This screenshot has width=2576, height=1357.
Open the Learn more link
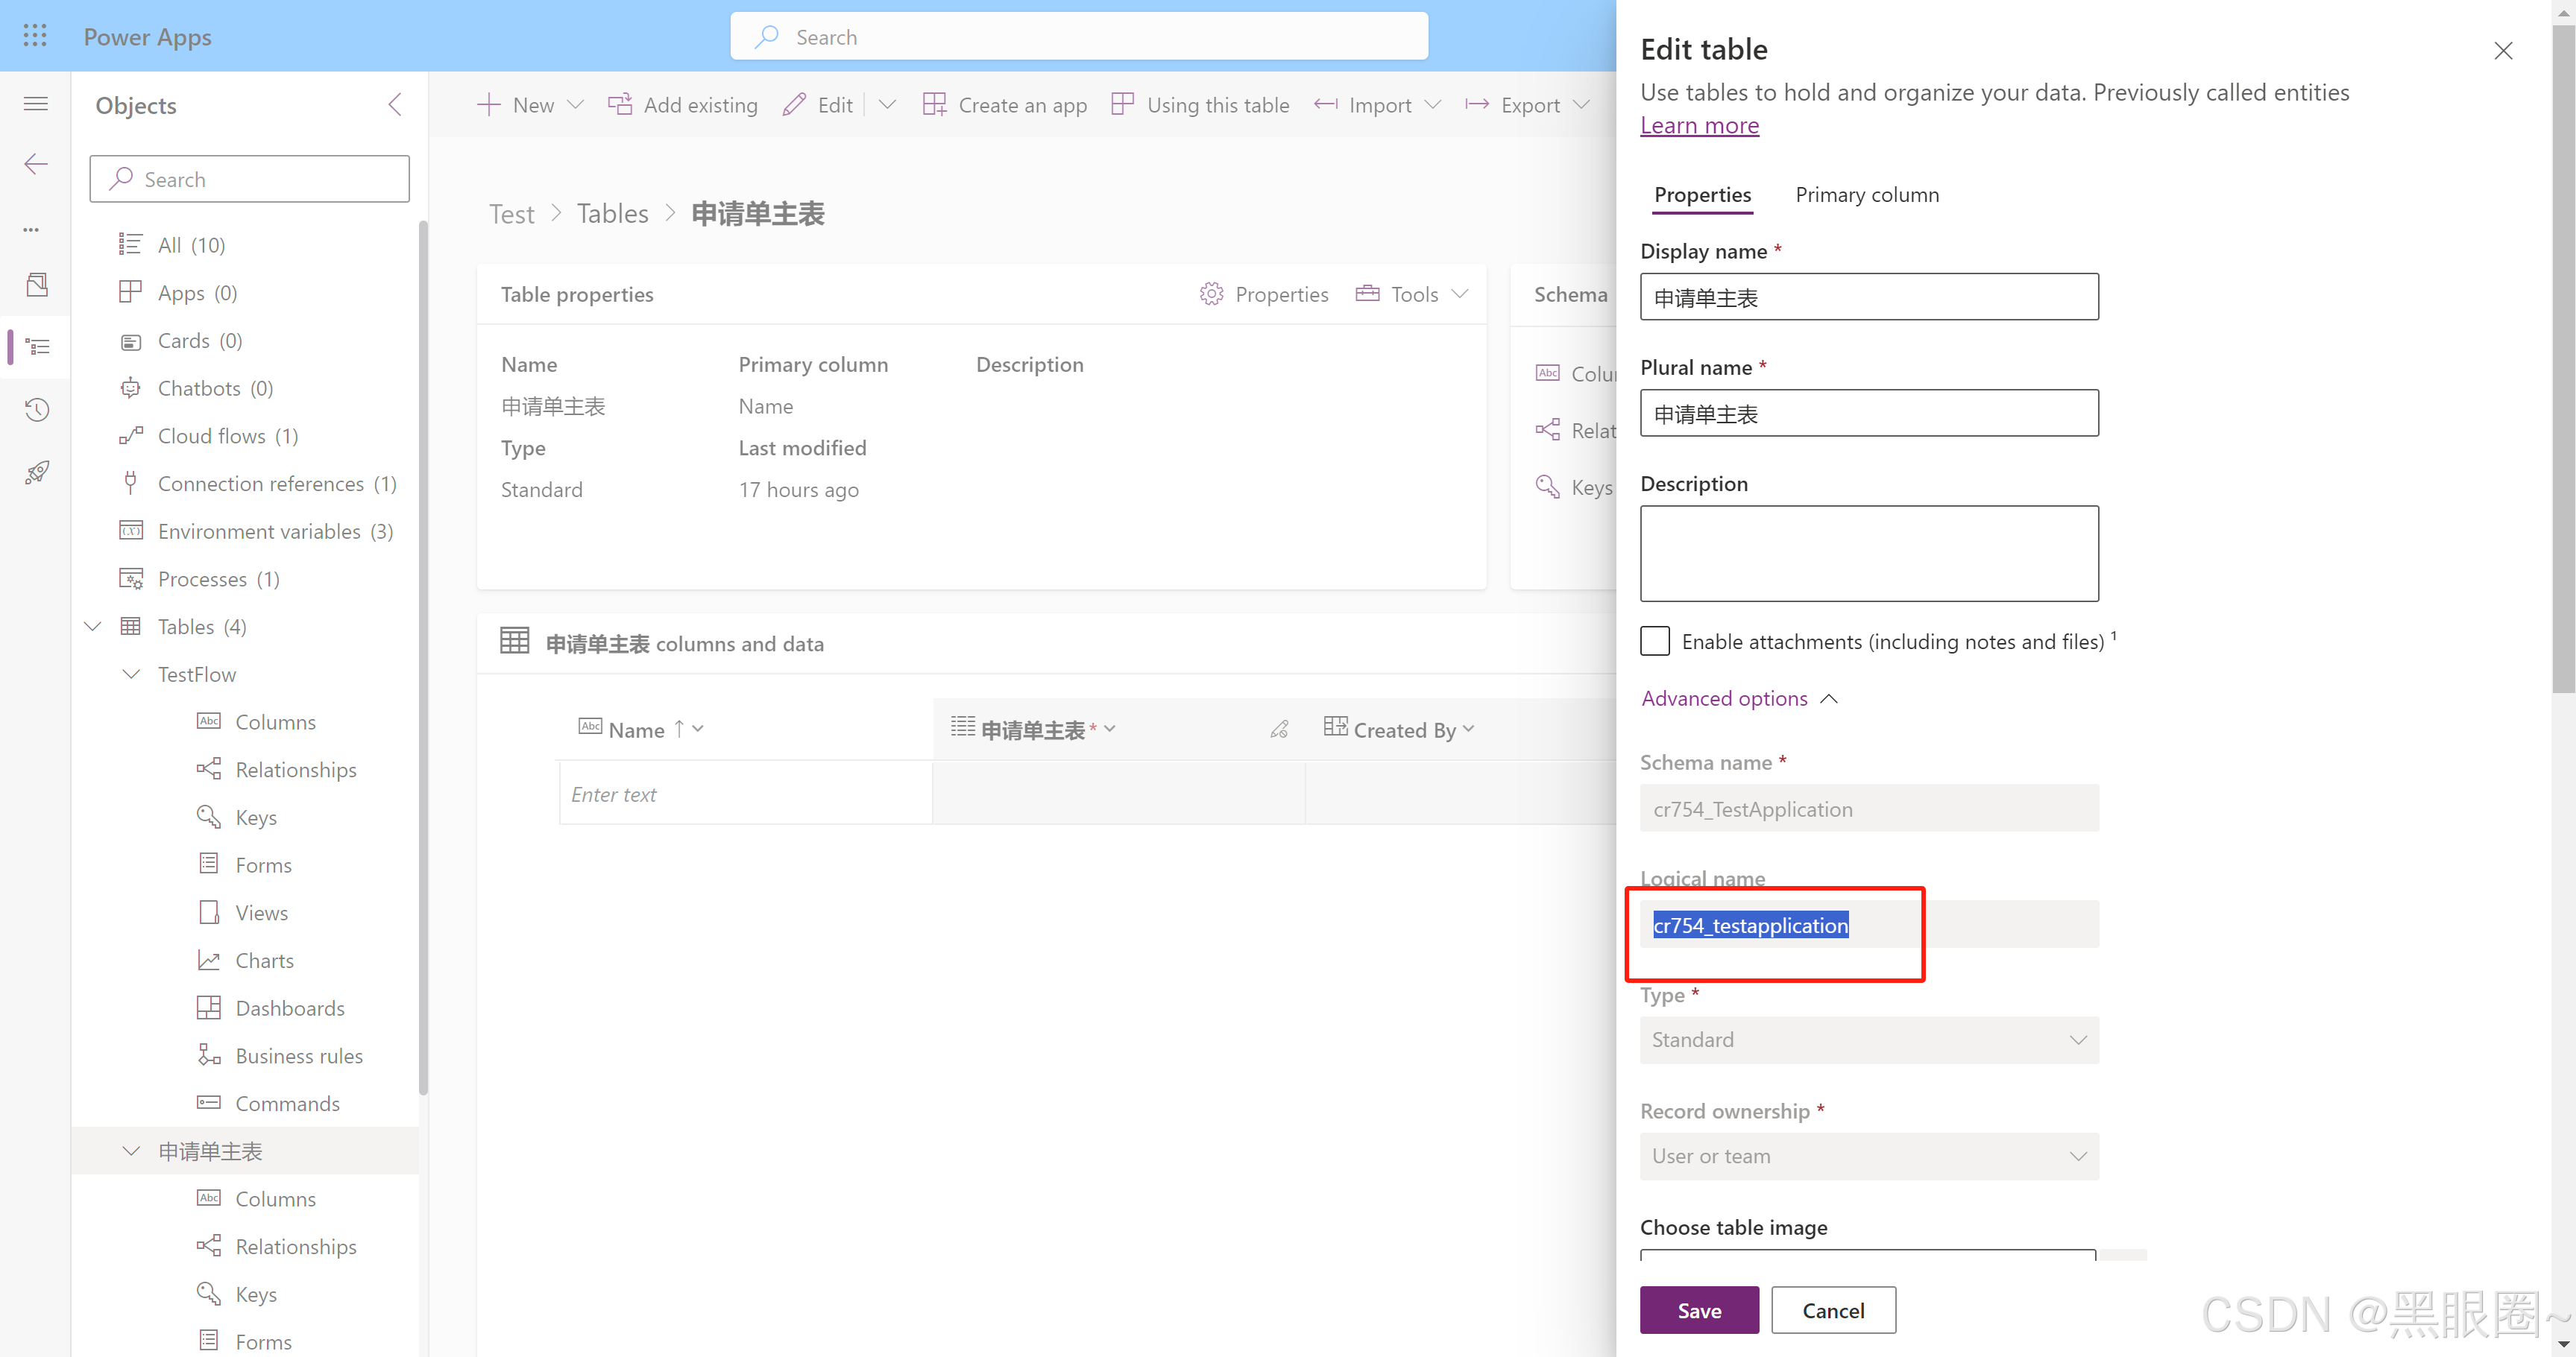coord(1700,125)
